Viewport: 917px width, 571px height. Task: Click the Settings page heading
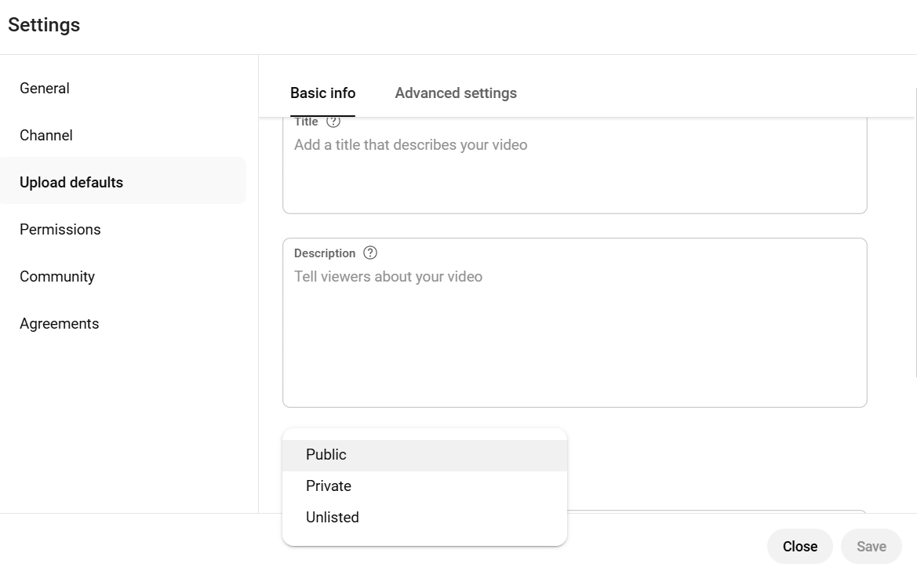pos(43,24)
